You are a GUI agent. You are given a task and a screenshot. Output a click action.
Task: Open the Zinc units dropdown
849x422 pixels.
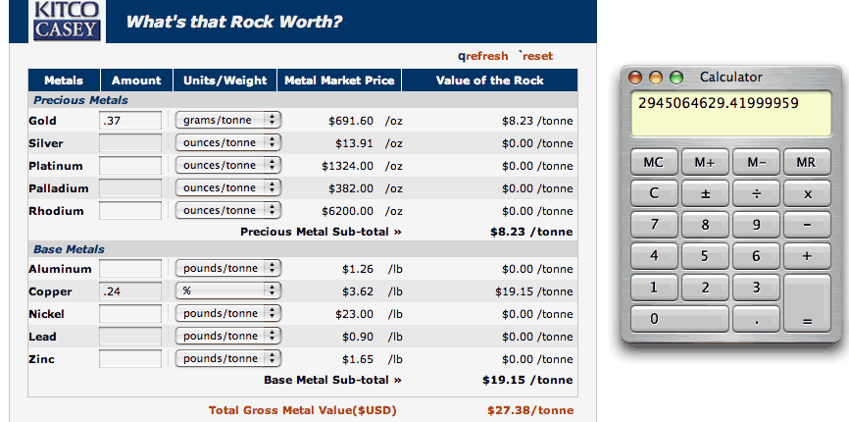228,358
